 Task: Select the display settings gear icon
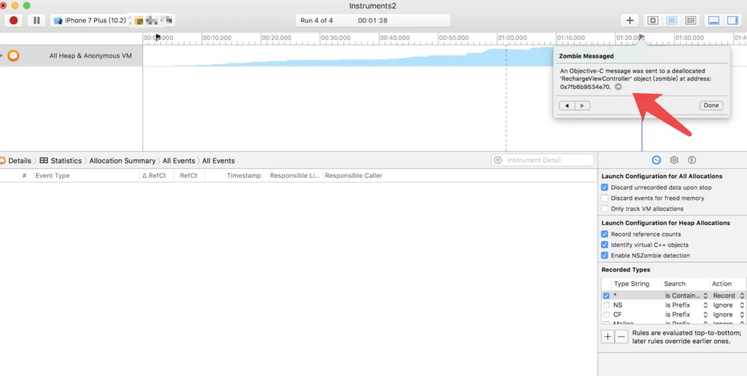point(674,160)
